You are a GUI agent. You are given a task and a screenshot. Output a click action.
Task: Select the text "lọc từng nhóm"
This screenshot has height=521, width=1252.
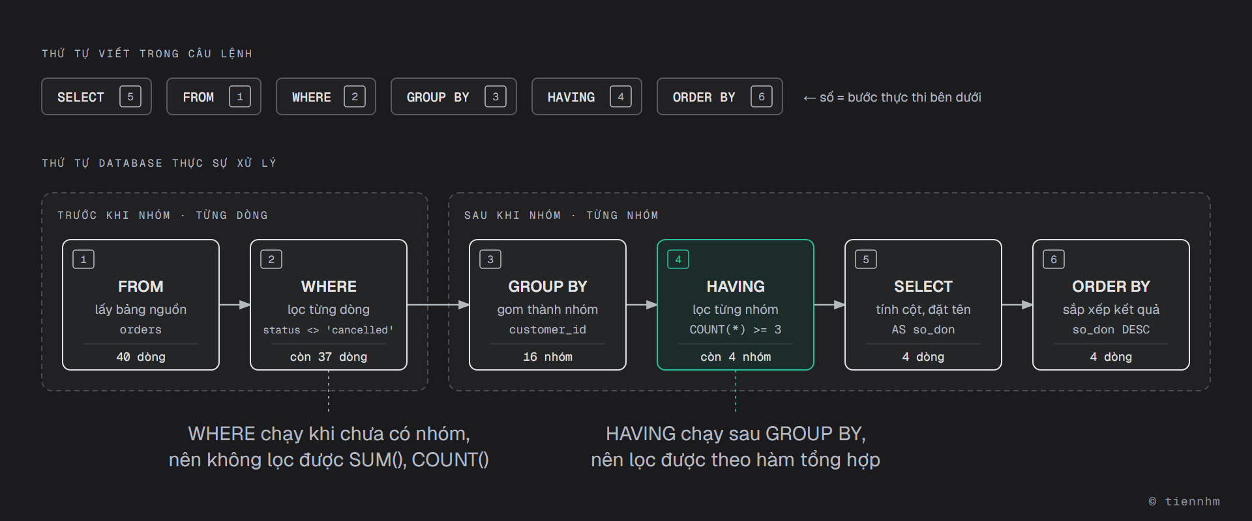(736, 309)
